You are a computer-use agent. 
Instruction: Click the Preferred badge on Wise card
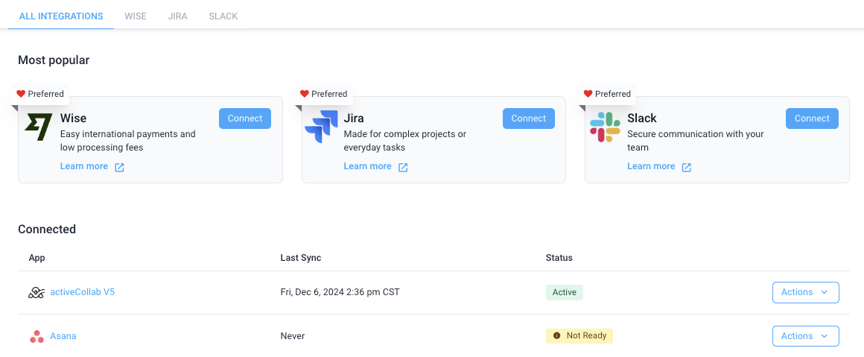coord(40,94)
